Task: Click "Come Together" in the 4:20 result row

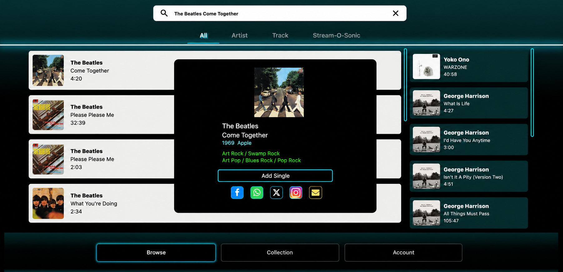Action: coord(90,71)
